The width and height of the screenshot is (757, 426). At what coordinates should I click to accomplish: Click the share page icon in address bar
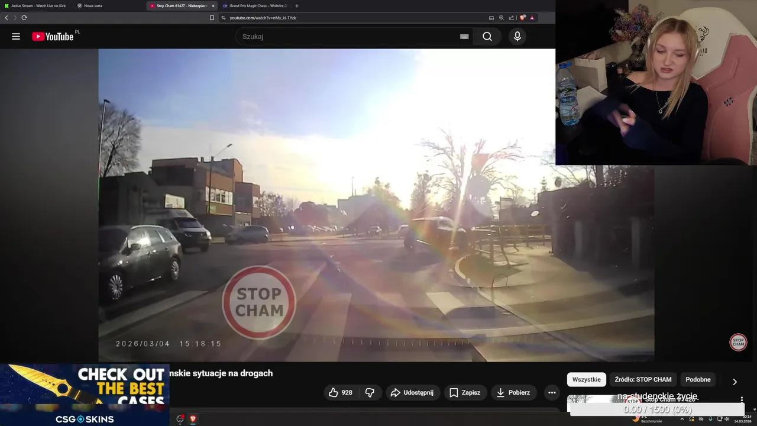pyautogui.click(x=511, y=18)
